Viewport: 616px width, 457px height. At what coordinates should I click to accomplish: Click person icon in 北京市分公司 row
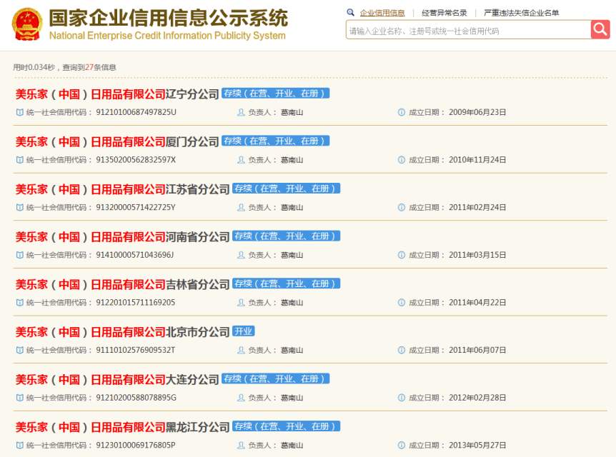tap(241, 350)
